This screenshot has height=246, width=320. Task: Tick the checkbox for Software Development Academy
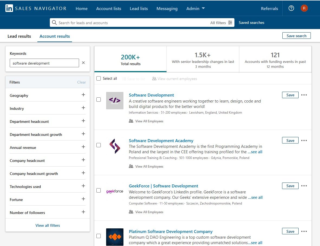click(x=99, y=145)
